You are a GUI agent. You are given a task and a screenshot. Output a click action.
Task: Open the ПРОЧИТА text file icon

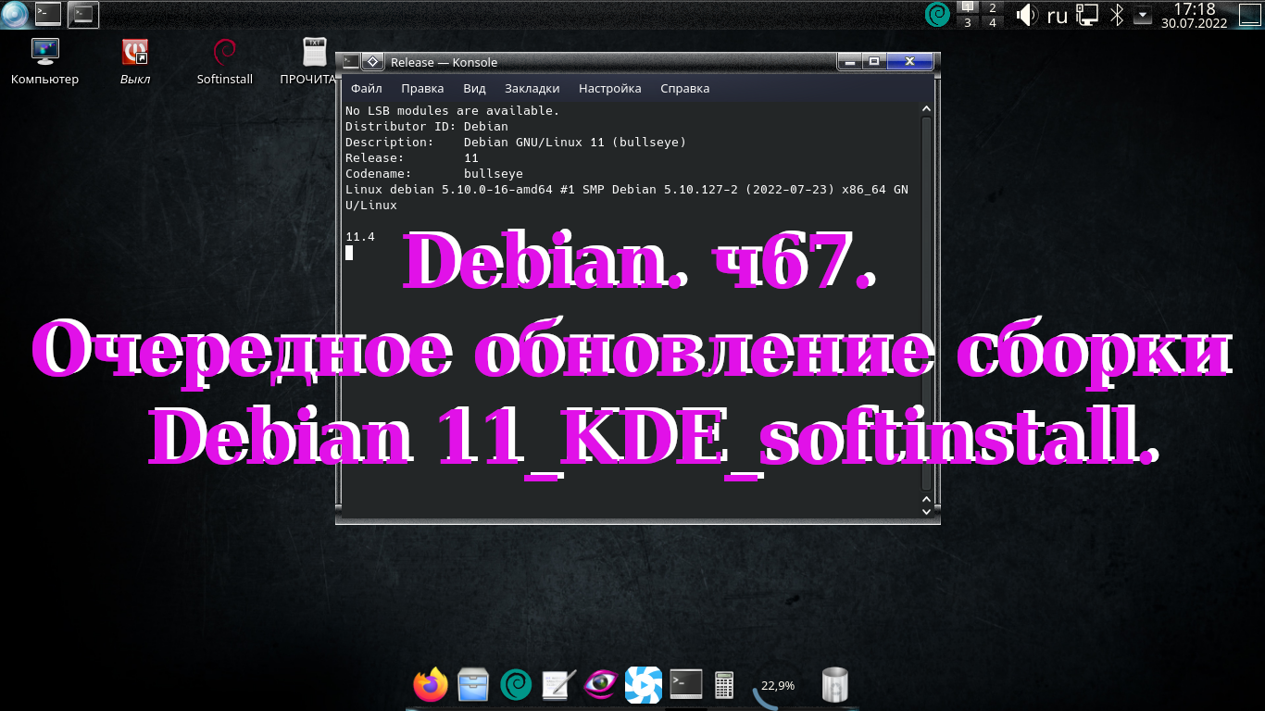coord(310,62)
